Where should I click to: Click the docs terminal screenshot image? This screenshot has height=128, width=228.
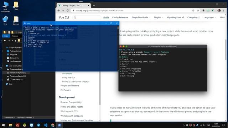(163, 68)
